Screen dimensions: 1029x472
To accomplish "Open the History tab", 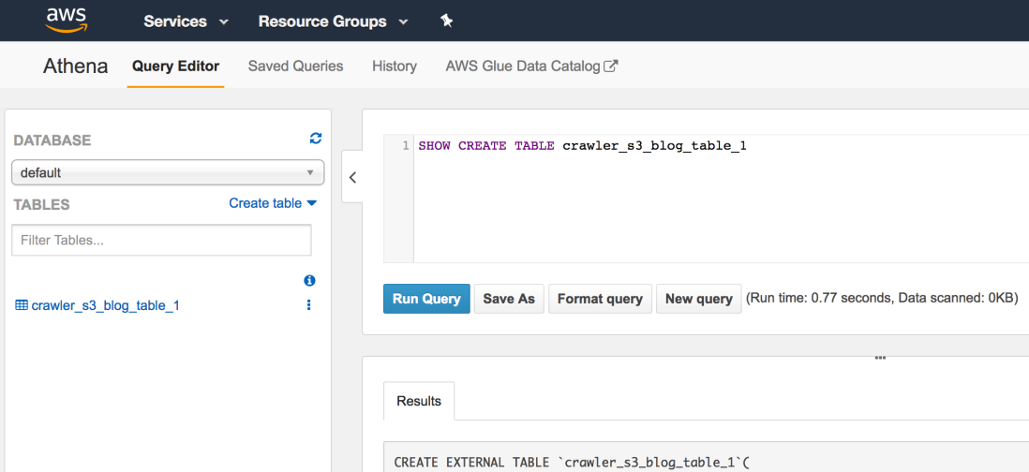I will [x=394, y=66].
